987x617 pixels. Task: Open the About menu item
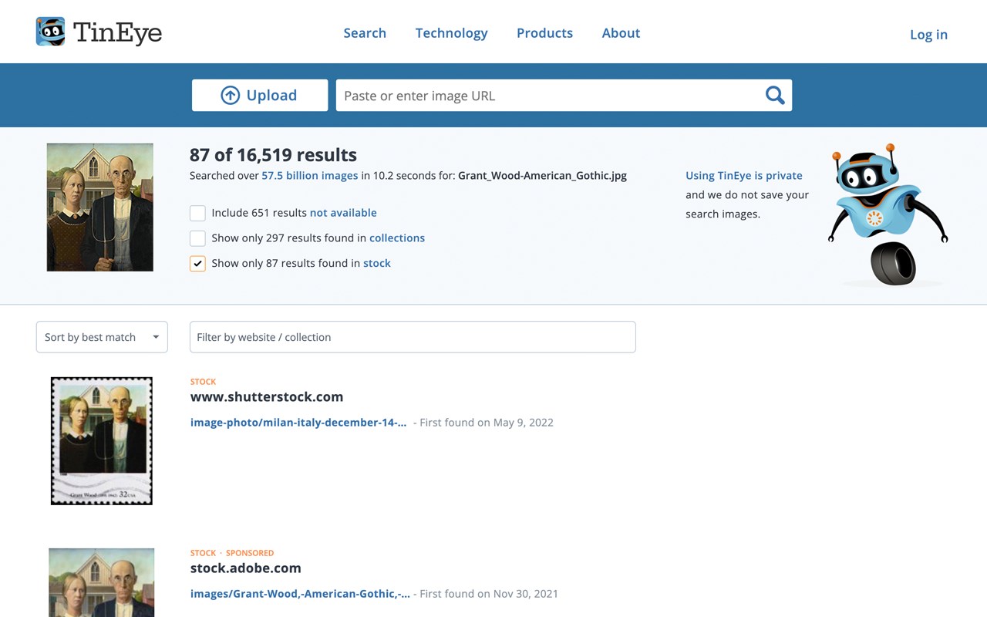[621, 32]
